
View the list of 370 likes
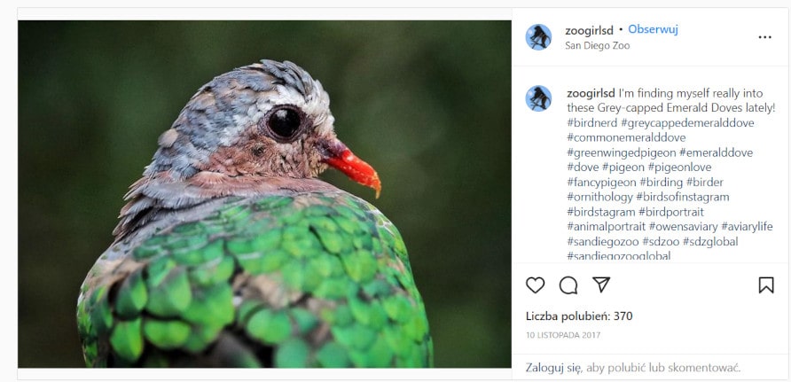click(579, 316)
